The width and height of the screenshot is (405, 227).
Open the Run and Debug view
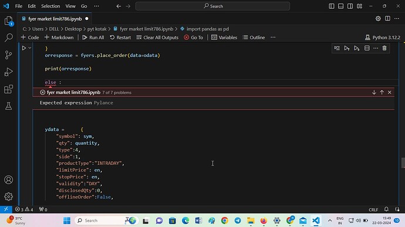tap(9, 72)
